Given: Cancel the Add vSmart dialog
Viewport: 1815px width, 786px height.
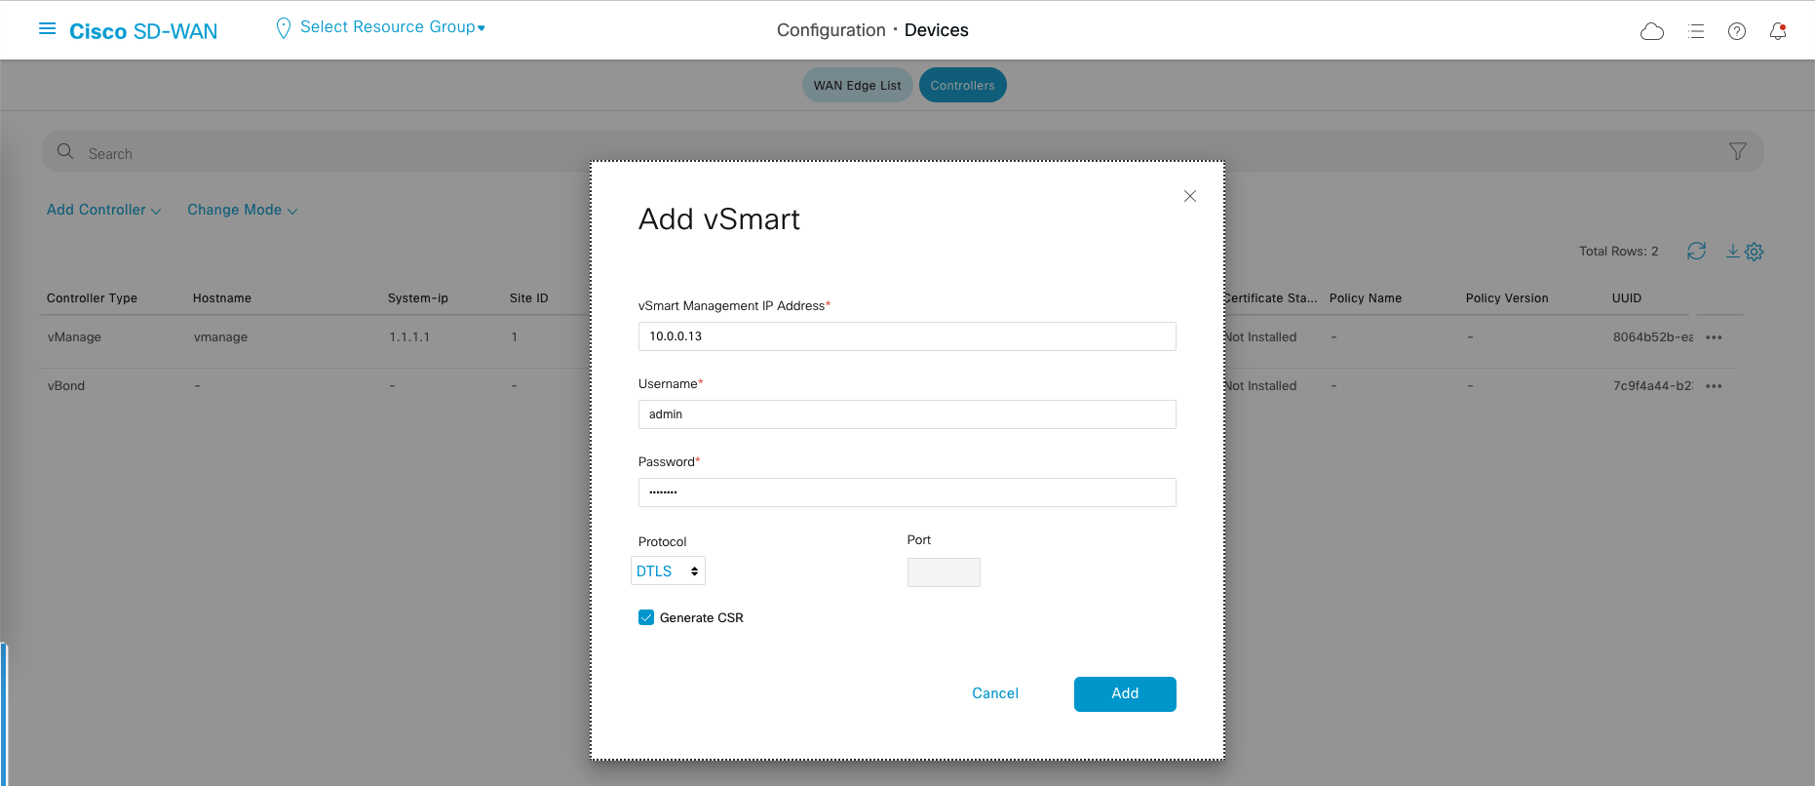Looking at the screenshot, I should tap(994, 693).
